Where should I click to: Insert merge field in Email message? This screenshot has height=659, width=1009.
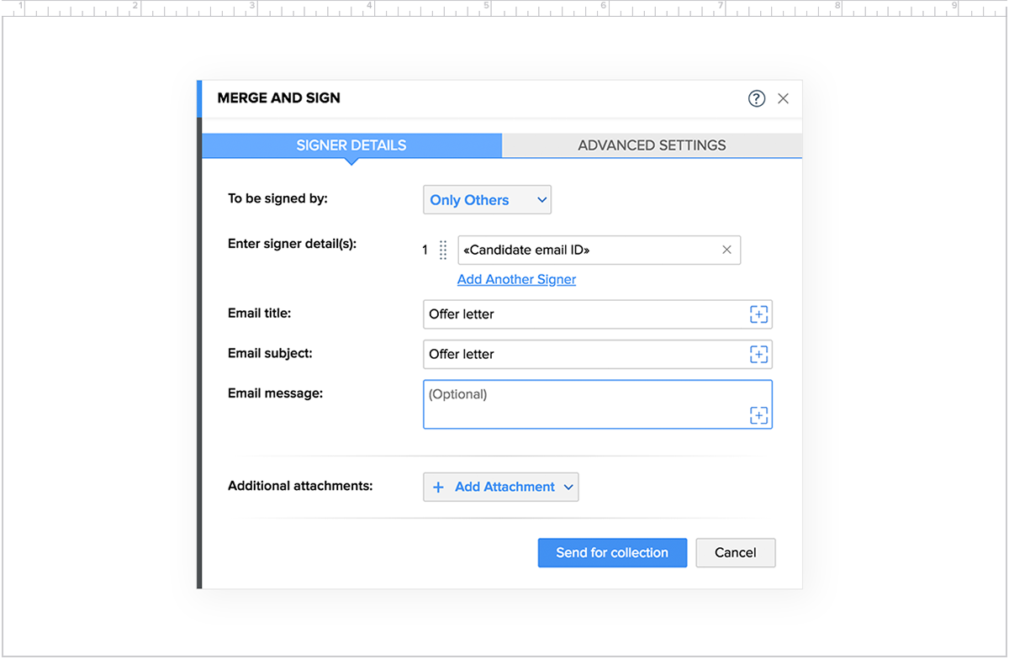coord(758,415)
